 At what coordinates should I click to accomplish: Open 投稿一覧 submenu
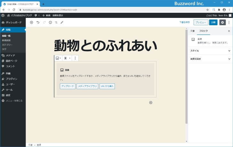click(x=6, y=36)
